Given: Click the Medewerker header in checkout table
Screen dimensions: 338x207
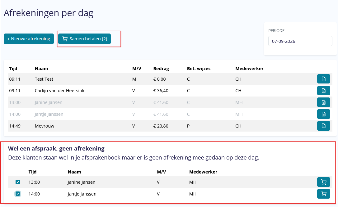Looking at the screenshot, I should (x=249, y=69).
